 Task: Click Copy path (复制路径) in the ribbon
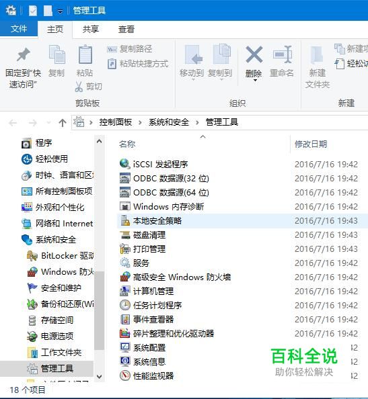coord(130,48)
